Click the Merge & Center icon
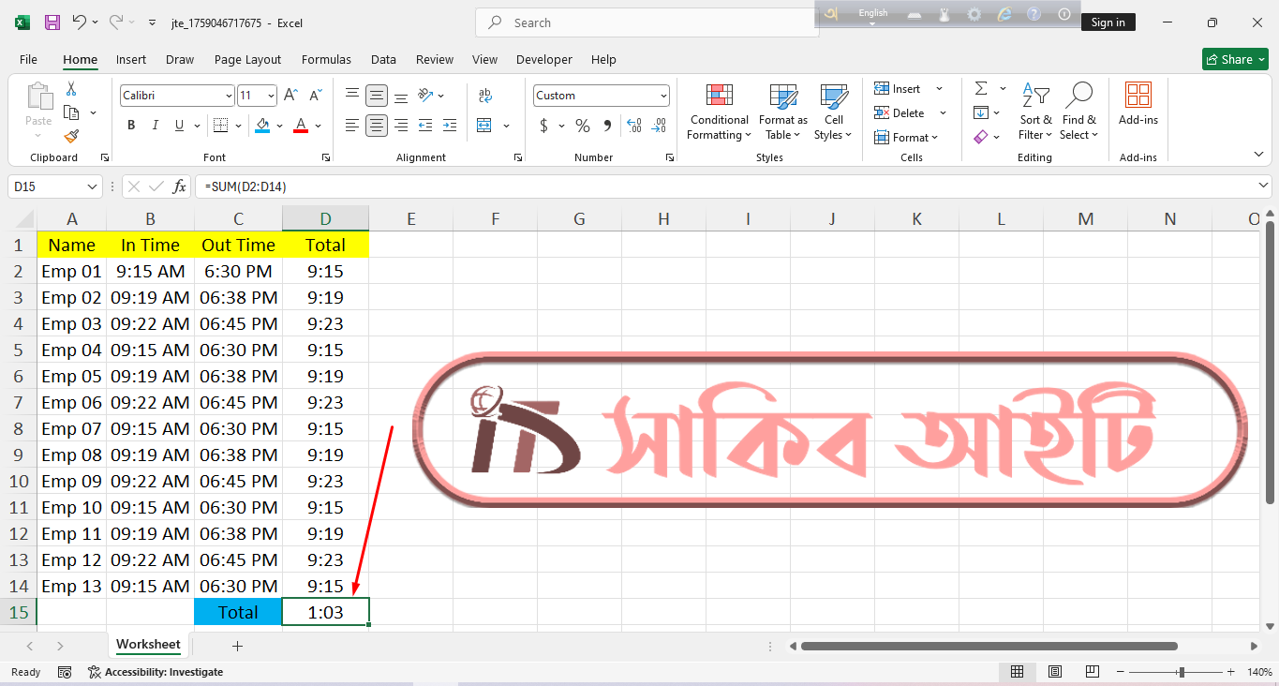 coord(484,126)
